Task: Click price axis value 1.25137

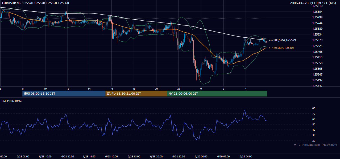Action: 317,86
